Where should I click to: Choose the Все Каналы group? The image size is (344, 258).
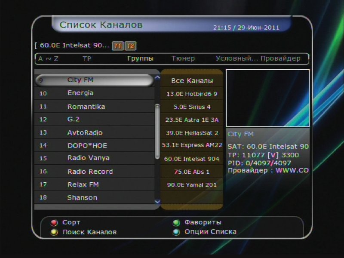click(x=192, y=81)
